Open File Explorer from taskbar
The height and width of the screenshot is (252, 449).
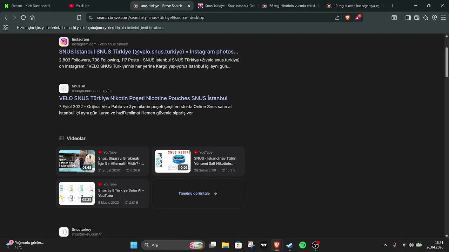pos(225,245)
